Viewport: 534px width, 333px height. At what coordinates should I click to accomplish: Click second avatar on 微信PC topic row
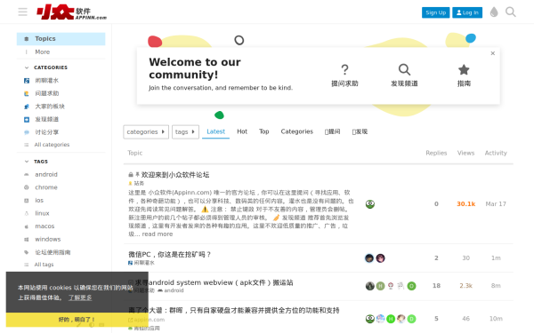click(380, 258)
